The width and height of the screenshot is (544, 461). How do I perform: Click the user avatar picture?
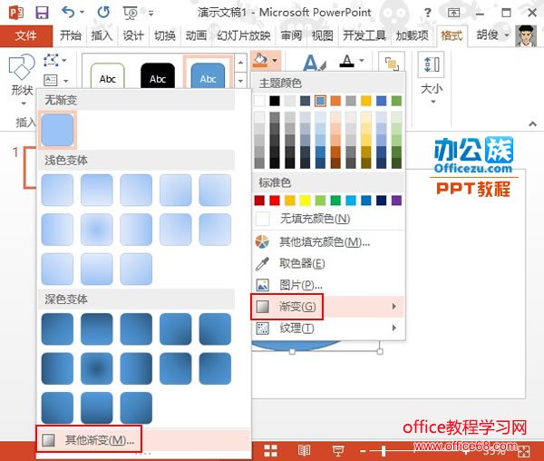point(526,35)
